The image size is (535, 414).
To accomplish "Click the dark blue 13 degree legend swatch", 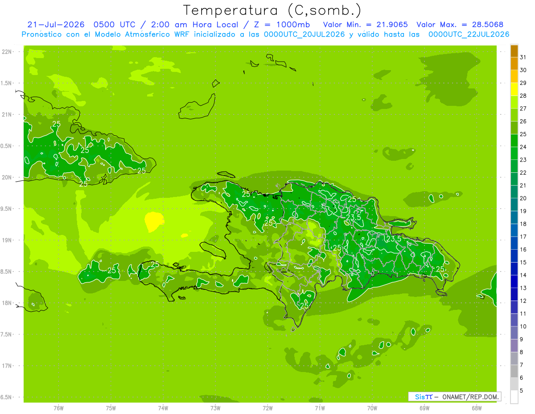I will [x=514, y=282].
